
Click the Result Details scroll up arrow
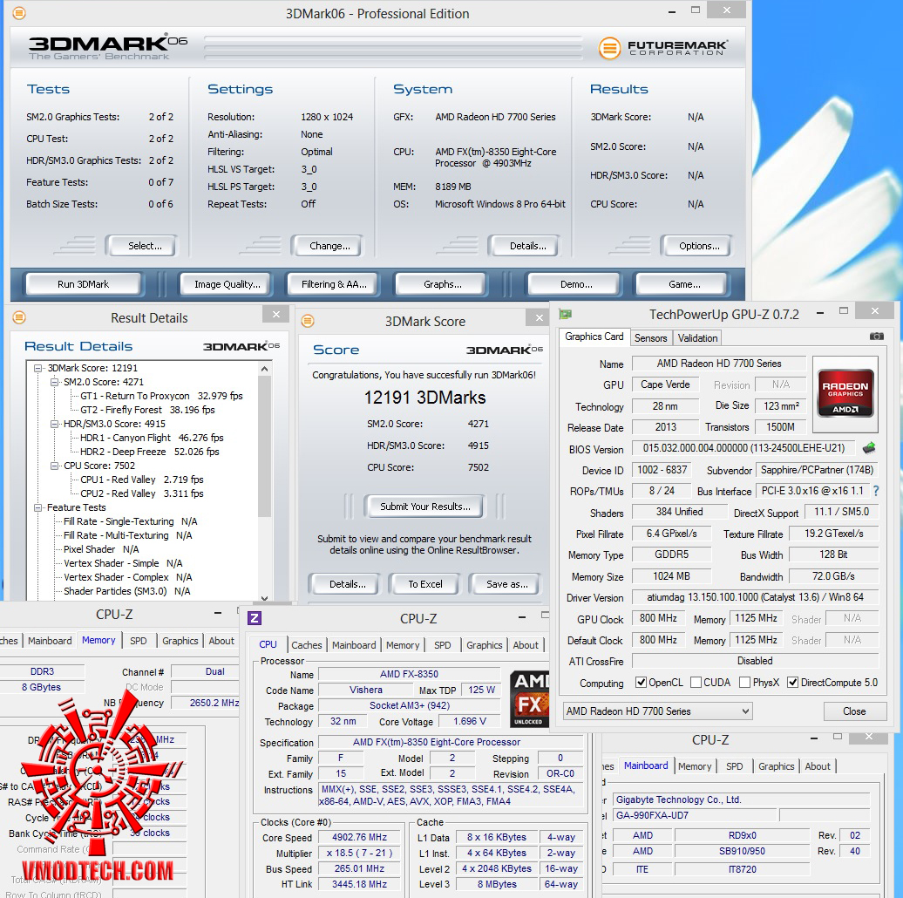tap(264, 369)
